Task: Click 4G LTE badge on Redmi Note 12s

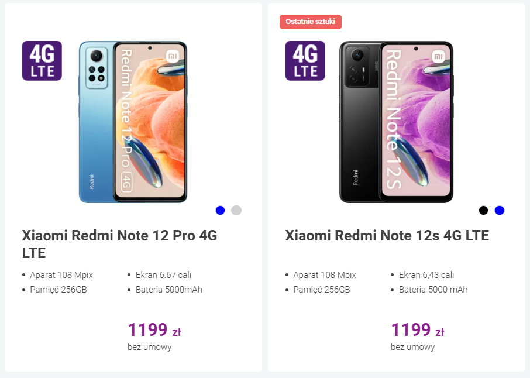Action: (x=305, y=61)
